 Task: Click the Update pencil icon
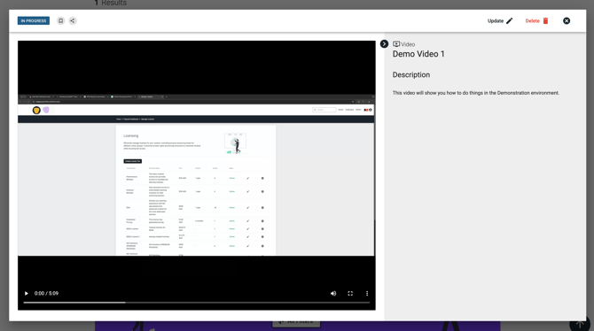point(510,21)
